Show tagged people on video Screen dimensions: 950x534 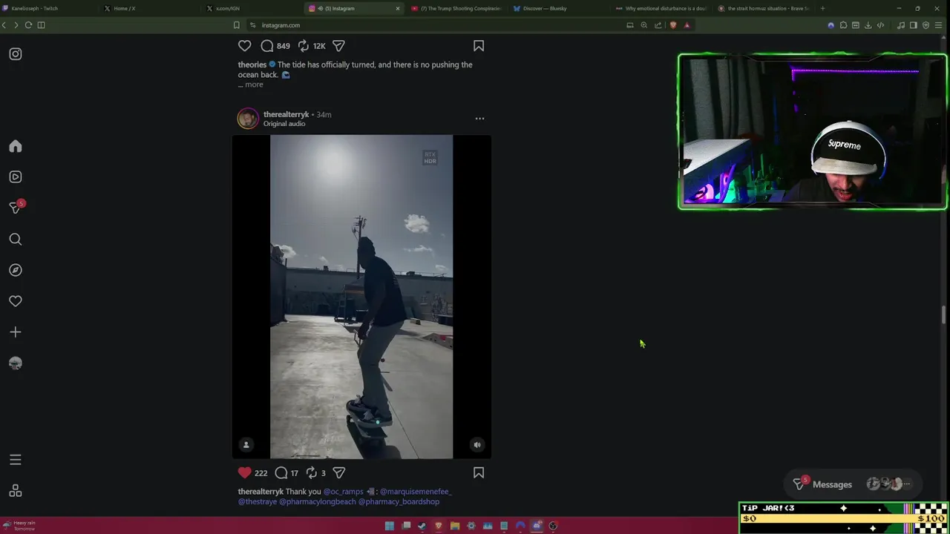246,445
